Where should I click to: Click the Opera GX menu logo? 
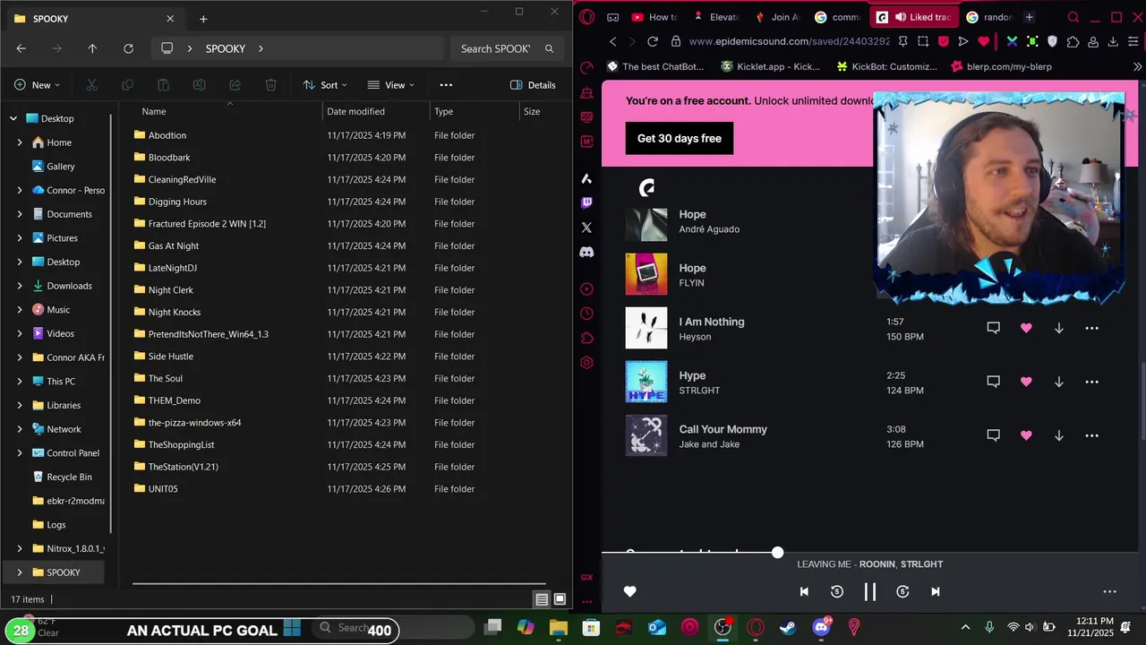point(586,16)
